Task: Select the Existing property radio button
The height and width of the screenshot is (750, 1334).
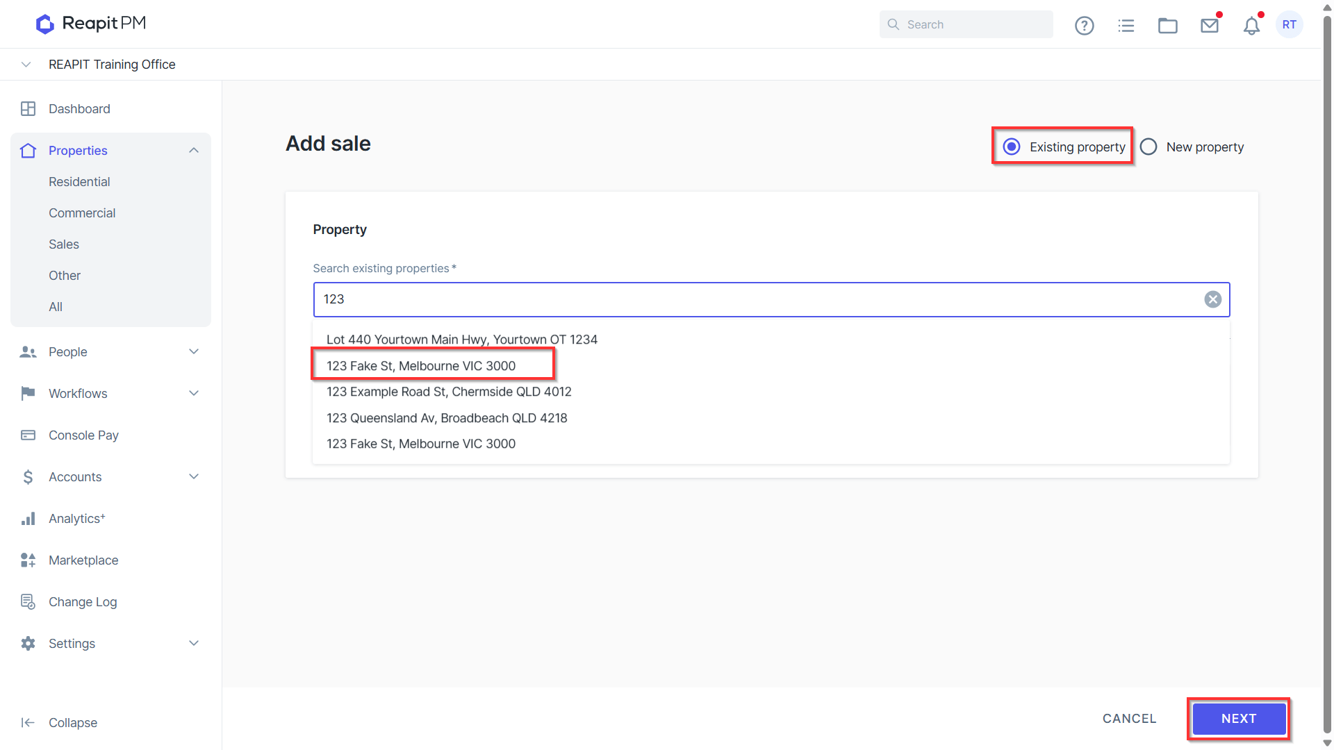Action: (1012, 147)
